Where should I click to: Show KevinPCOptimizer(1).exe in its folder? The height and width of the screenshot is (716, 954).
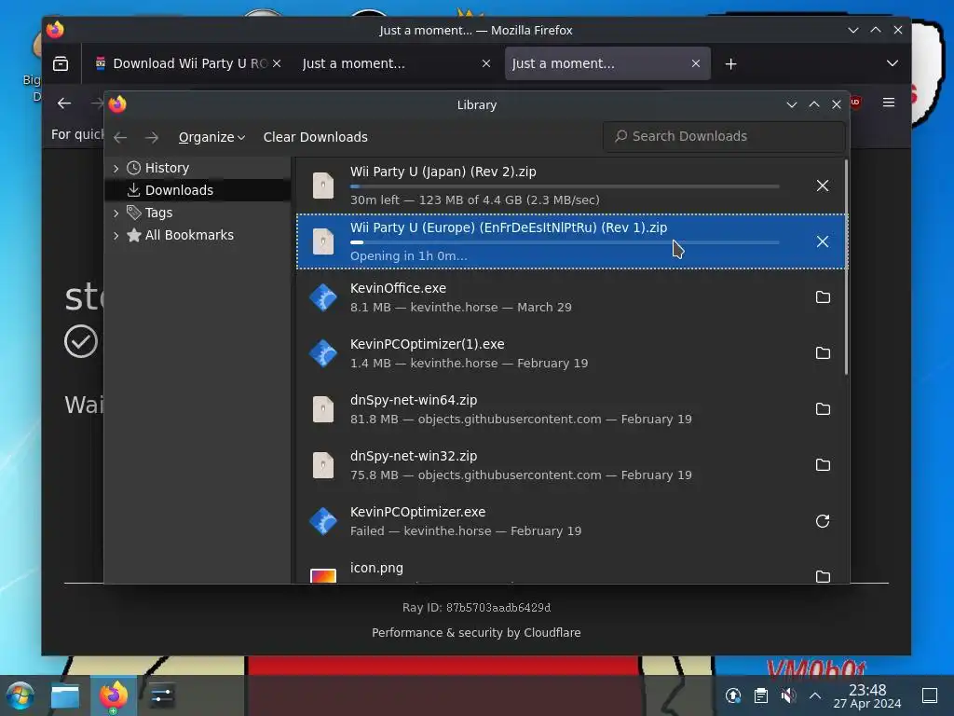click(823, 353)
